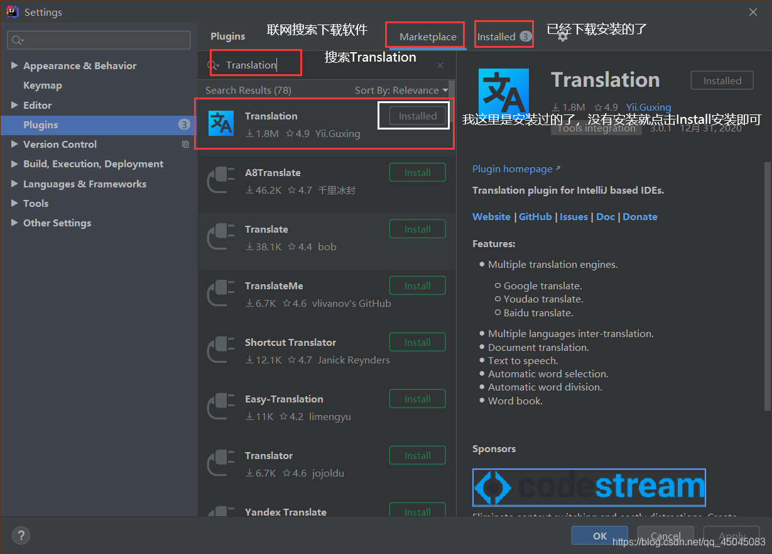
Task: Switch to Marketplace tab
Action: (428, 37)
